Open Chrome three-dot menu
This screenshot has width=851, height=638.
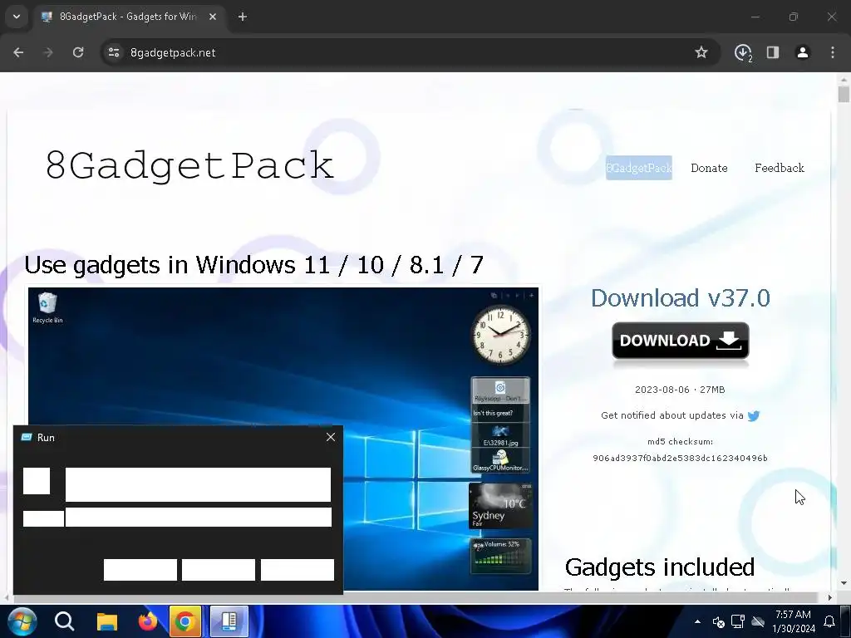833,52
